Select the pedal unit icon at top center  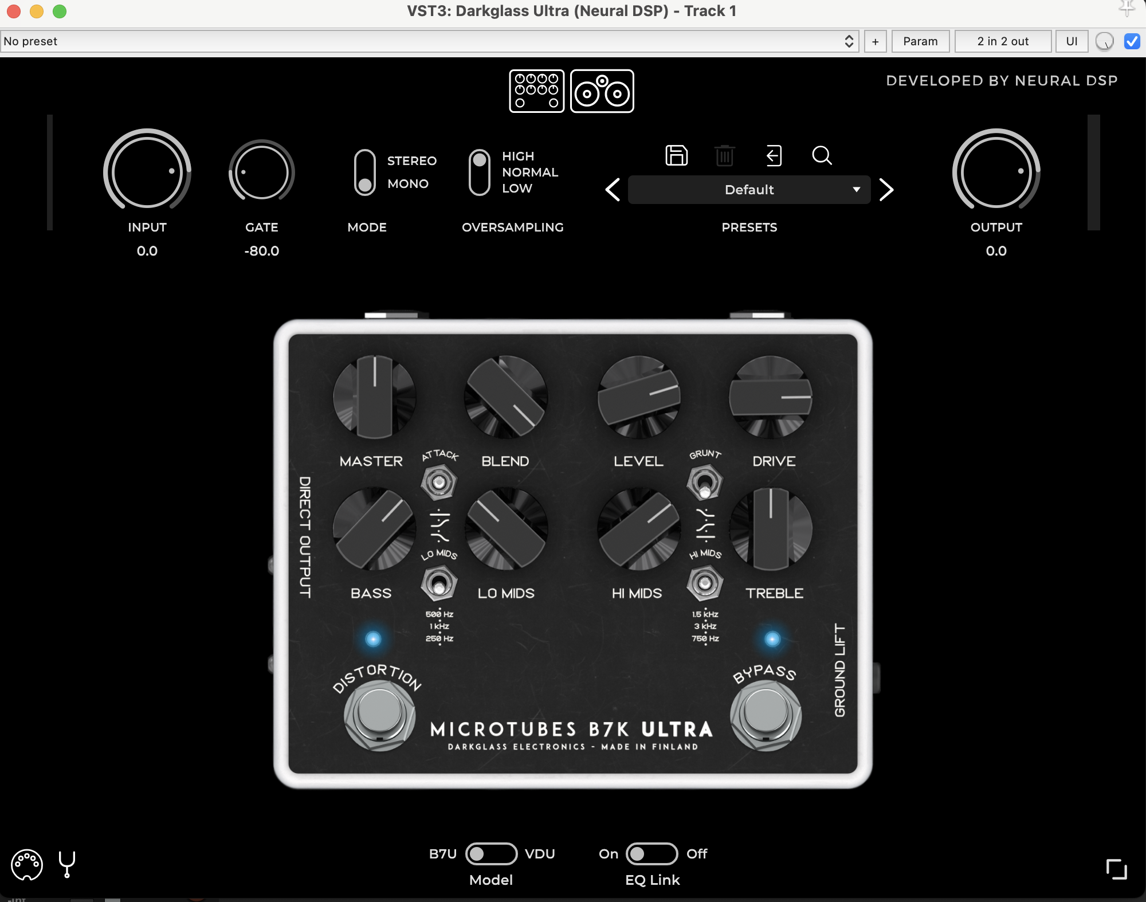[x=536, y=91]
